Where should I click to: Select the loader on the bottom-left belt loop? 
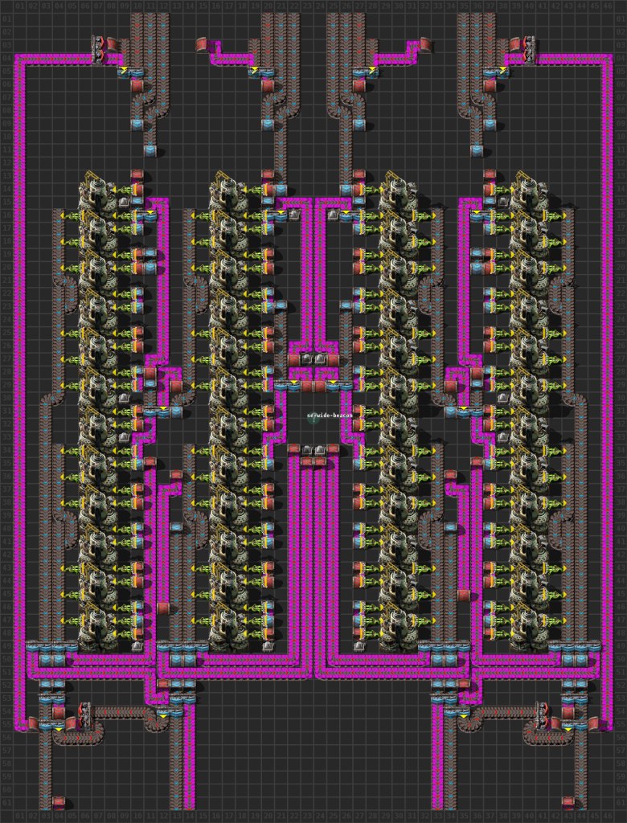click(x=84, y=716)
